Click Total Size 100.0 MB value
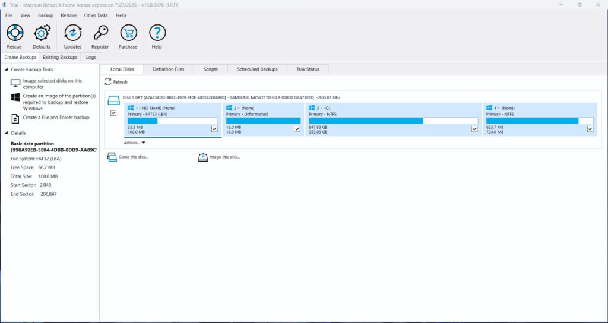This screenshot has height=323, width=608. coord(47,176)
